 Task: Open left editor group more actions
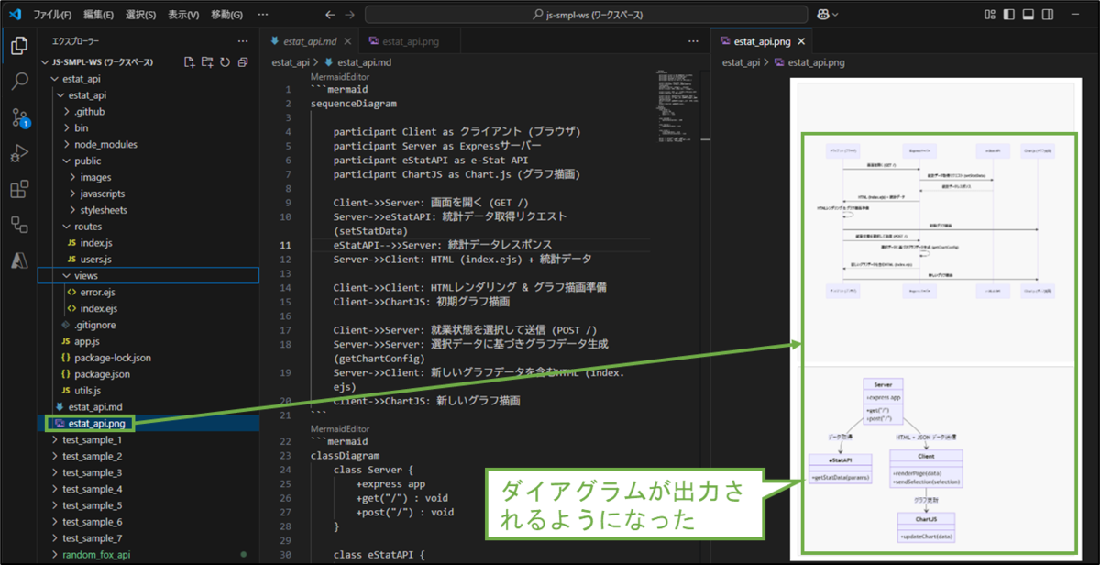point(692,41)
